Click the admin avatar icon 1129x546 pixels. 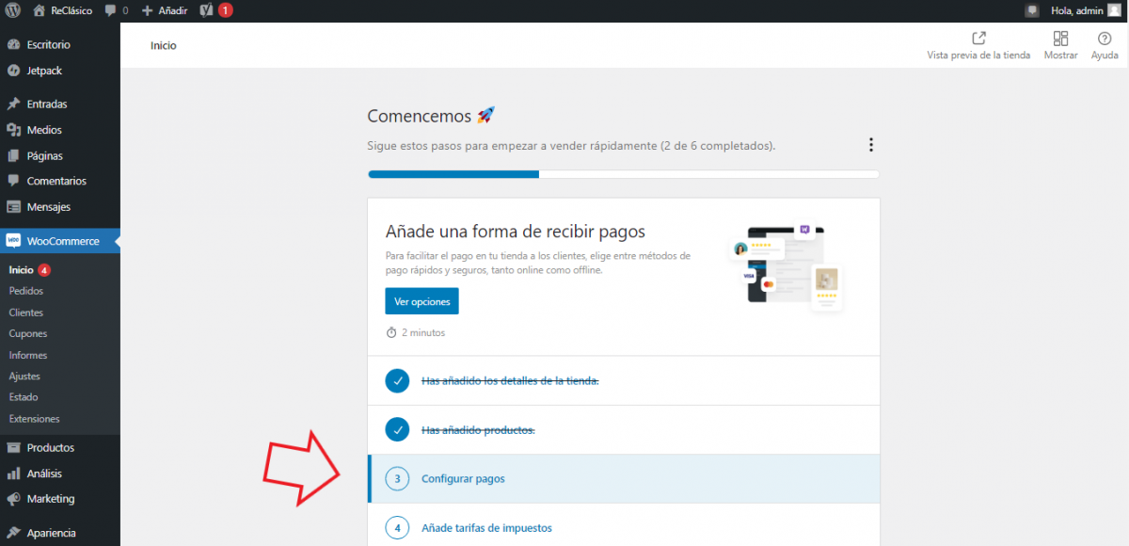point(1114,10)
